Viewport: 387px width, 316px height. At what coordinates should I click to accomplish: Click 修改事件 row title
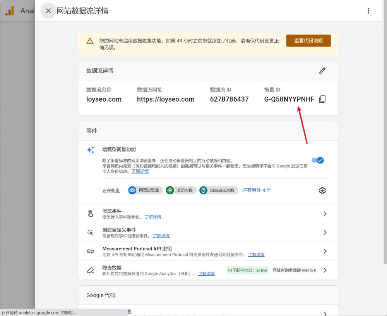[x=112, y=211]
